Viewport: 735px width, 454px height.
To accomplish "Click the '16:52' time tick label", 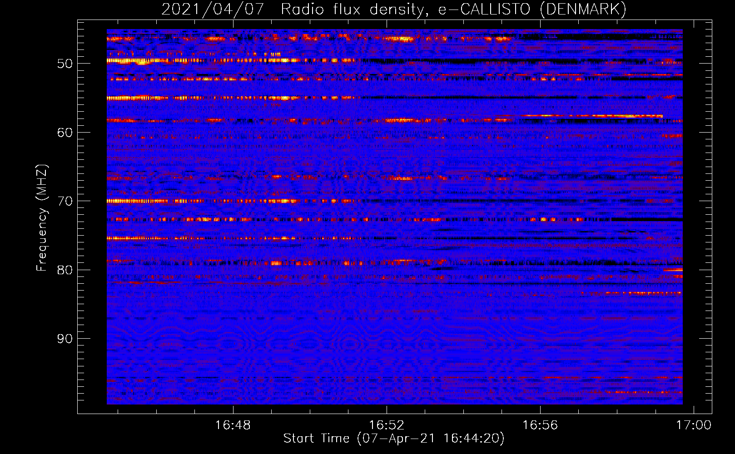I will 387,425.
